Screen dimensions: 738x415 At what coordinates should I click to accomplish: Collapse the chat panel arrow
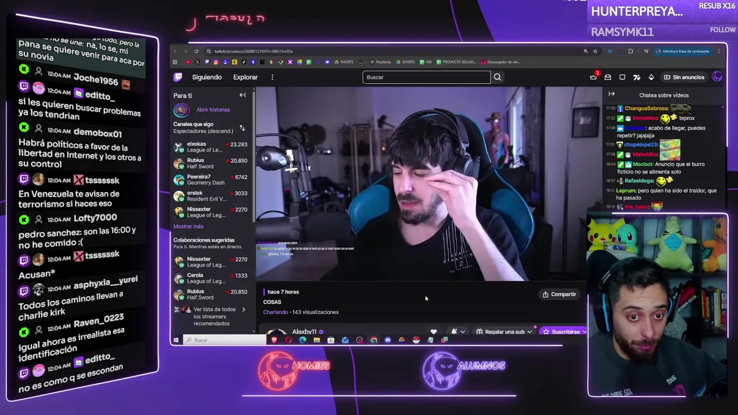(x=612, y=95)
